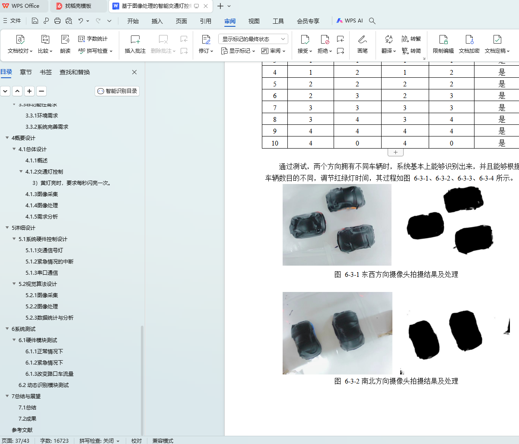Screen dimensions: 519x444
Task: Collapse the 5.2视觉算法设计 outline node
Action: 14,284
